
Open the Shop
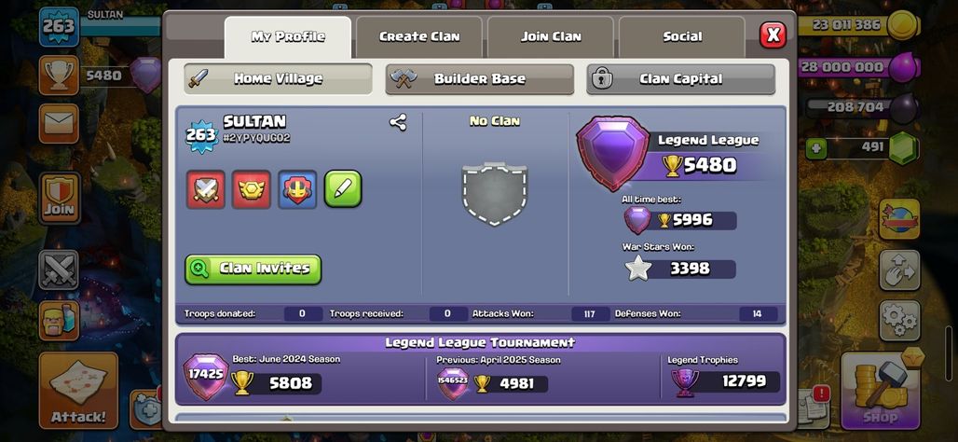point(881,391)
